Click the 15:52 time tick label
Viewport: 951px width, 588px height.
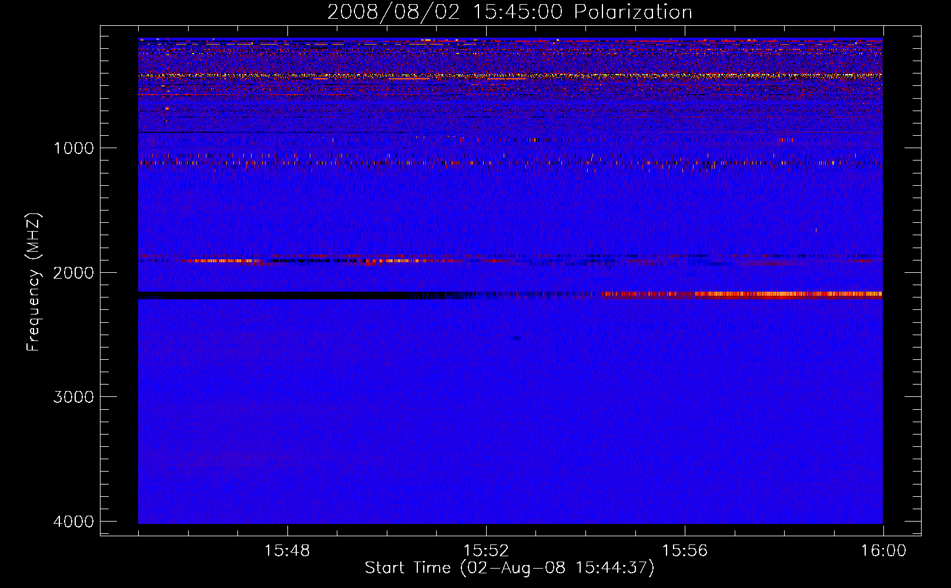tap(485, 551)
